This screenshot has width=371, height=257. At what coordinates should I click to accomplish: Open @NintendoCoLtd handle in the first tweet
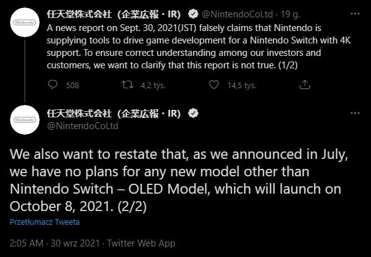[x=238, y=14]
